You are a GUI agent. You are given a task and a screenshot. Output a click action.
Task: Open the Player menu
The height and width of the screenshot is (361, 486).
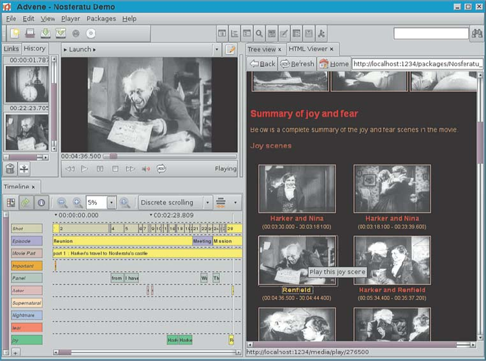[70, 18]
